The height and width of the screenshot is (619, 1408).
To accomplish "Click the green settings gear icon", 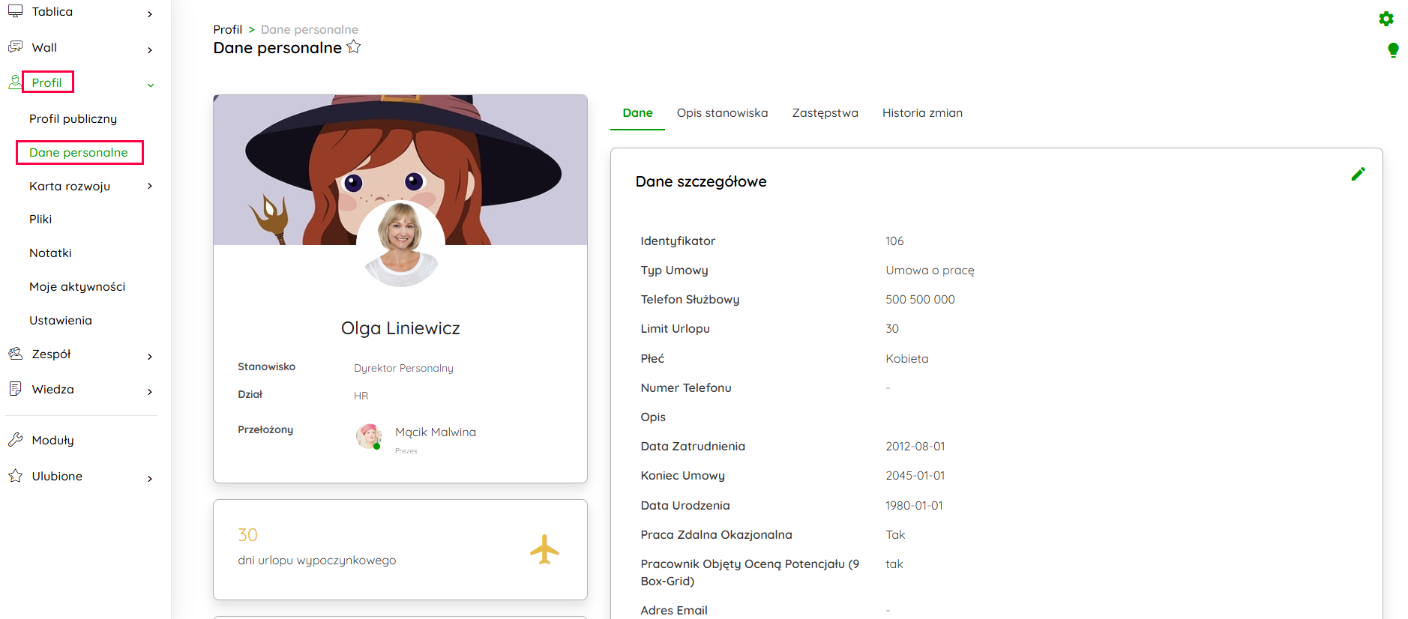I will (x=1386, y=19).
